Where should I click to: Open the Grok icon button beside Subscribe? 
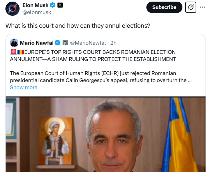point(191,7)
